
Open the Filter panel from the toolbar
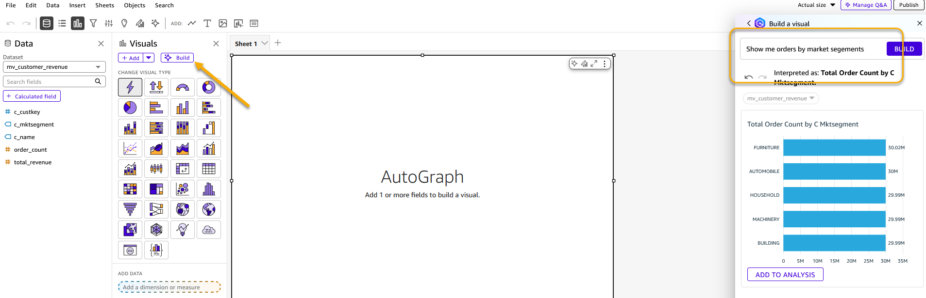(93, 23)
